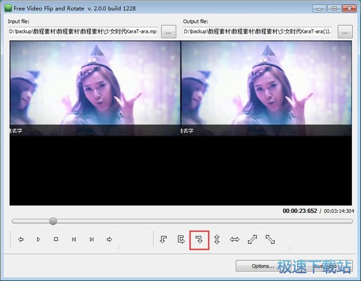
Task: Click the red-highlighted rotate right 90° icon
Action: coord(199,239)
